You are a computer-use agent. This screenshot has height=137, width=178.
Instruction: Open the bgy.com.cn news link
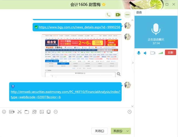tap(80, 27)
